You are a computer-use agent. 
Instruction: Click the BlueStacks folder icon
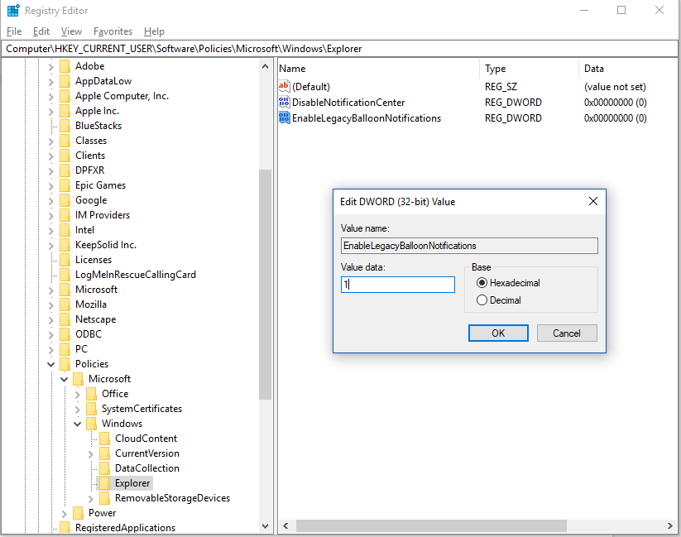tap(65, 126)
